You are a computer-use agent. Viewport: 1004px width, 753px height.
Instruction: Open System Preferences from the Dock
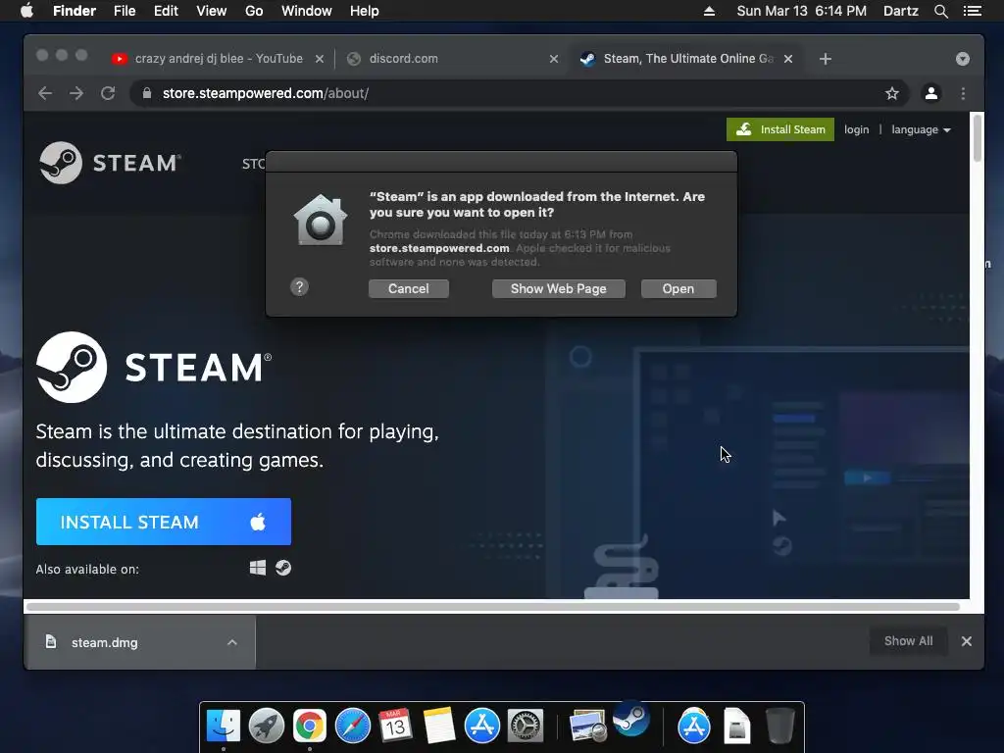pyautogui.click(x=526, y=726)
